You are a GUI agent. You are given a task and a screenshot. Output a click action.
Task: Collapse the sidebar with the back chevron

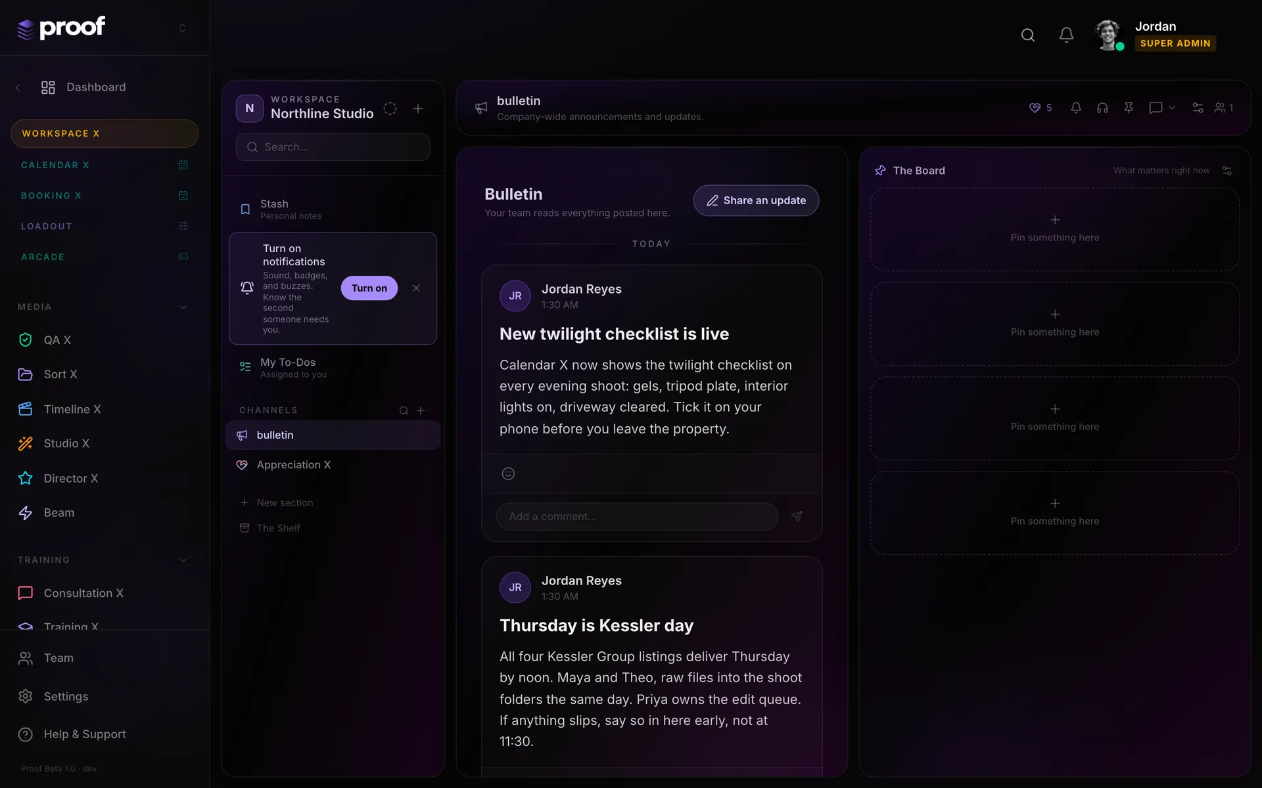18,87
